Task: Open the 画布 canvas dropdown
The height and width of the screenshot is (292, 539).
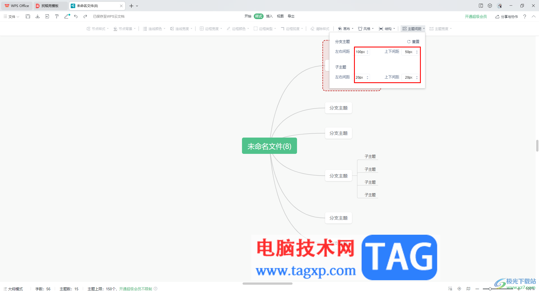Action: [x=346, y=29]
